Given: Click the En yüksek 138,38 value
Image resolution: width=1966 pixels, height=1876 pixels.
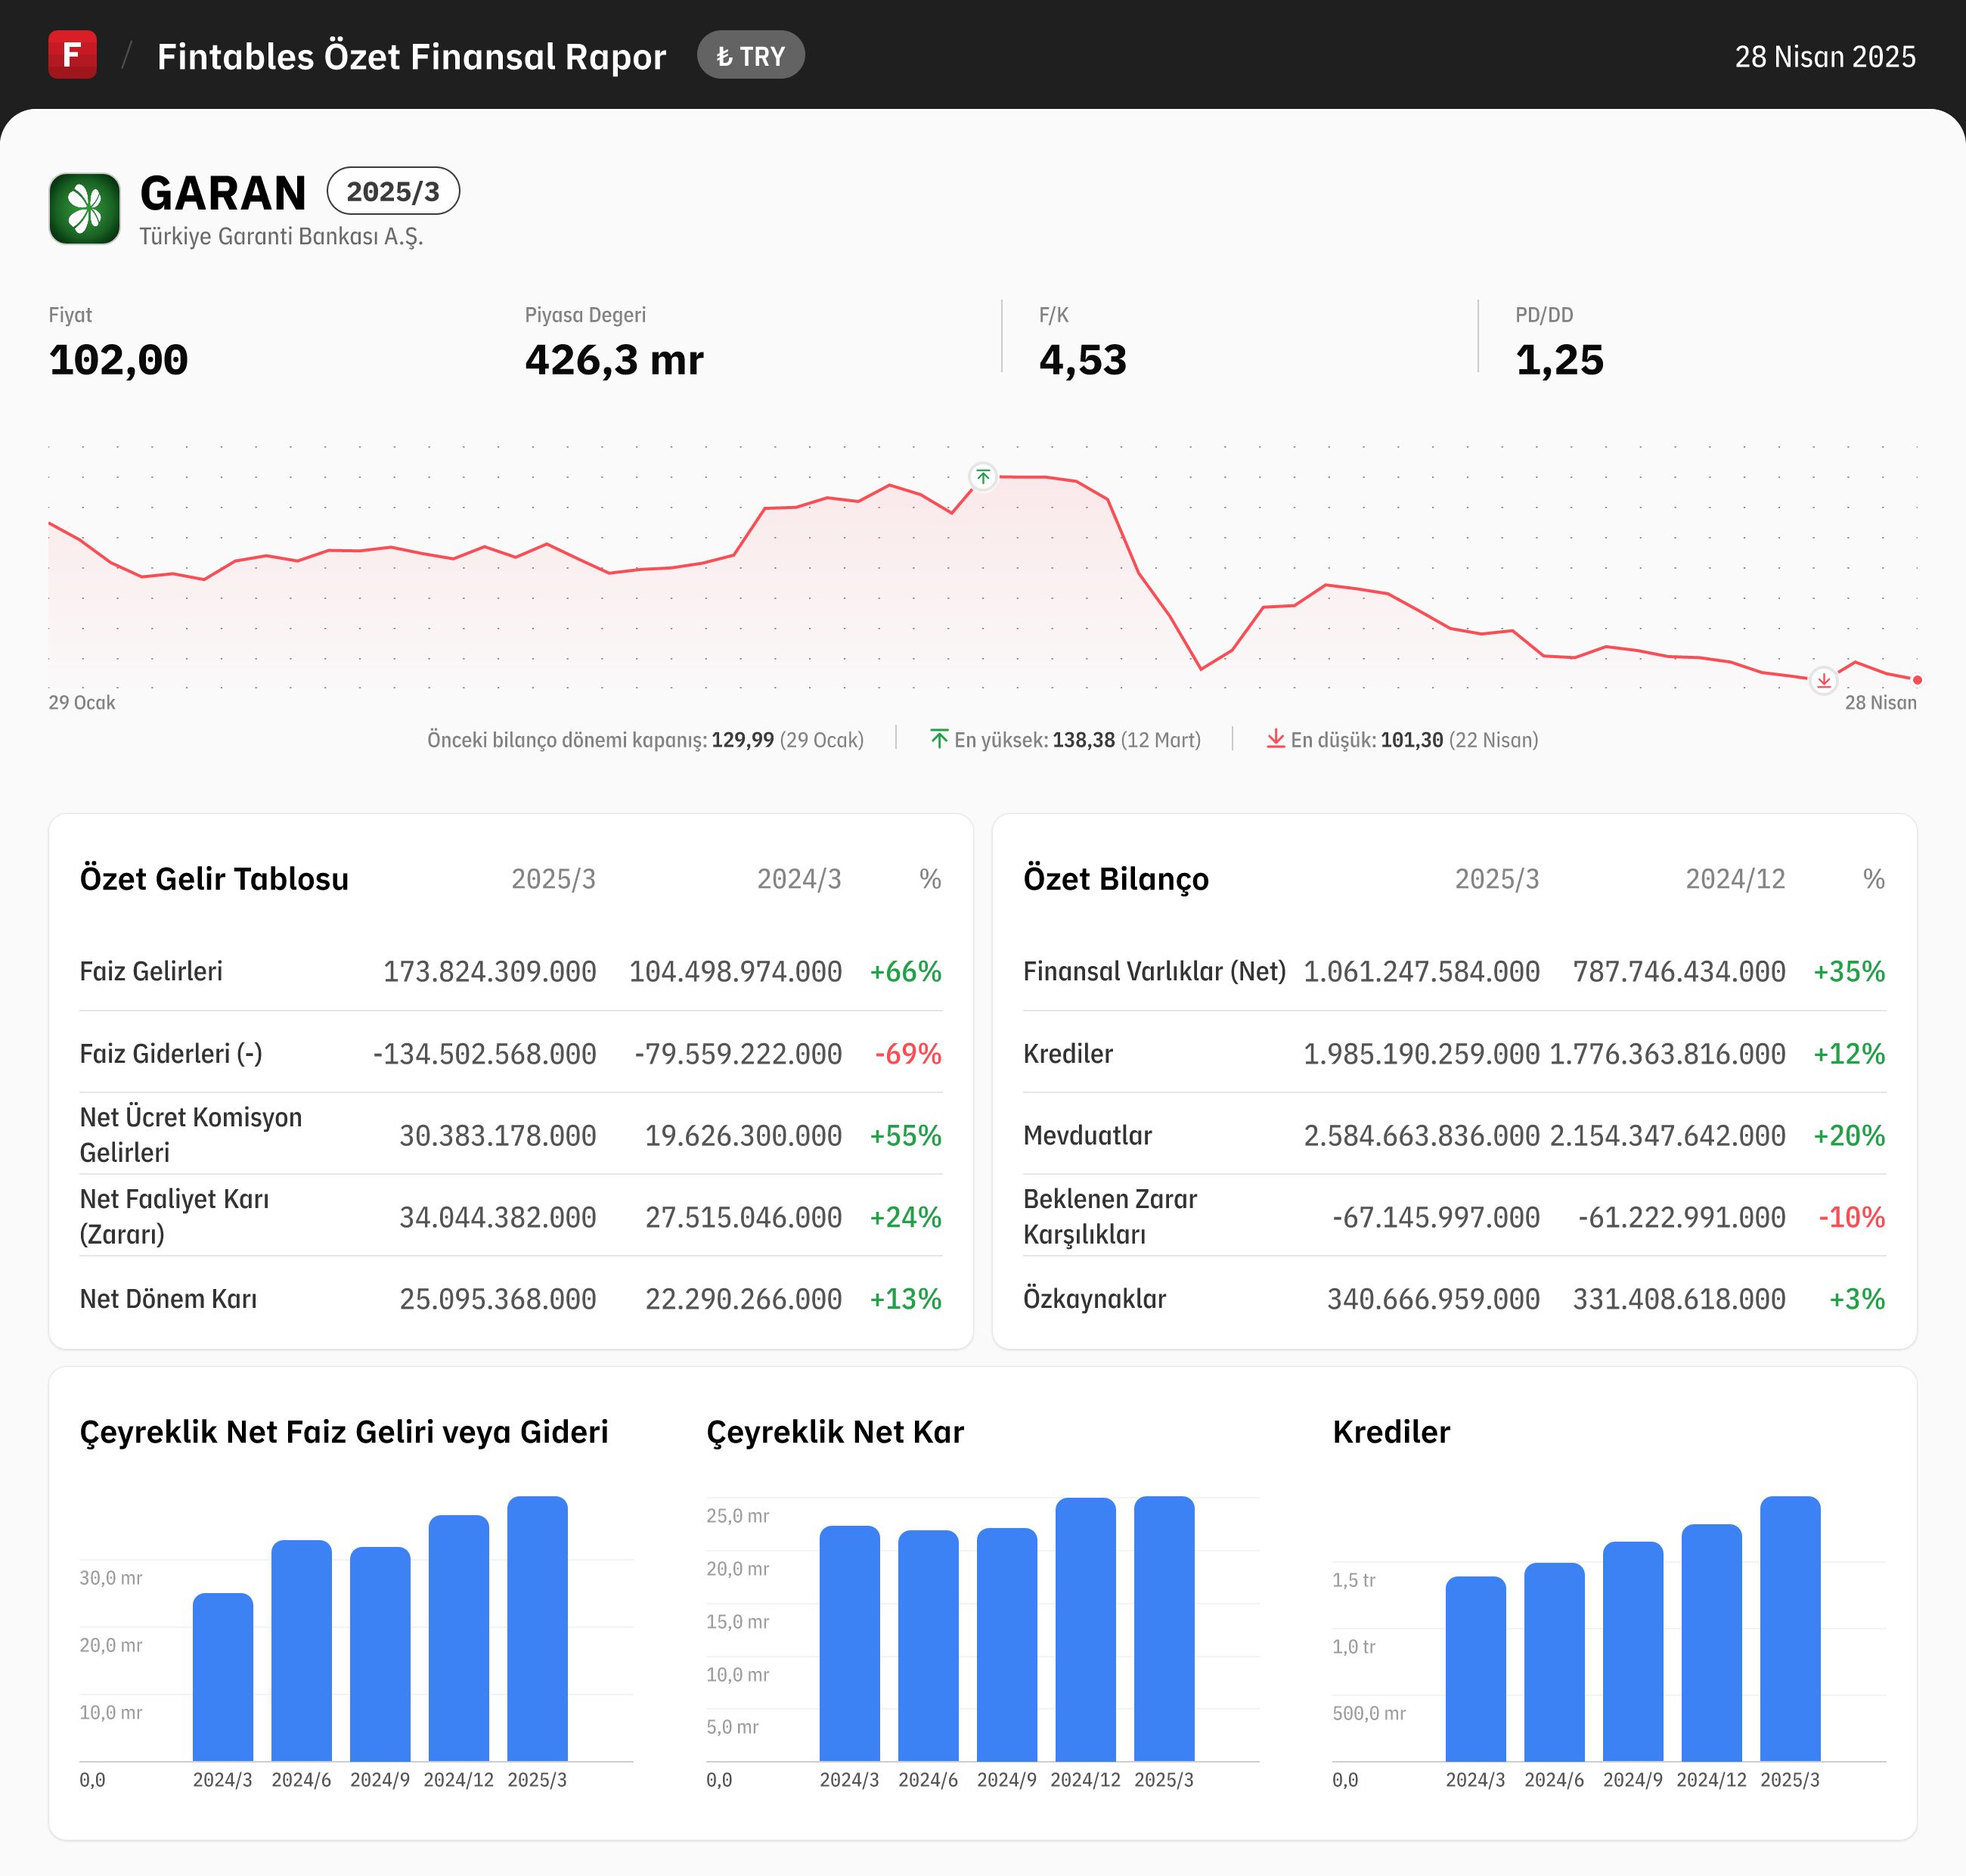Looking at the screenshot, I should (x=1084, y=740).
